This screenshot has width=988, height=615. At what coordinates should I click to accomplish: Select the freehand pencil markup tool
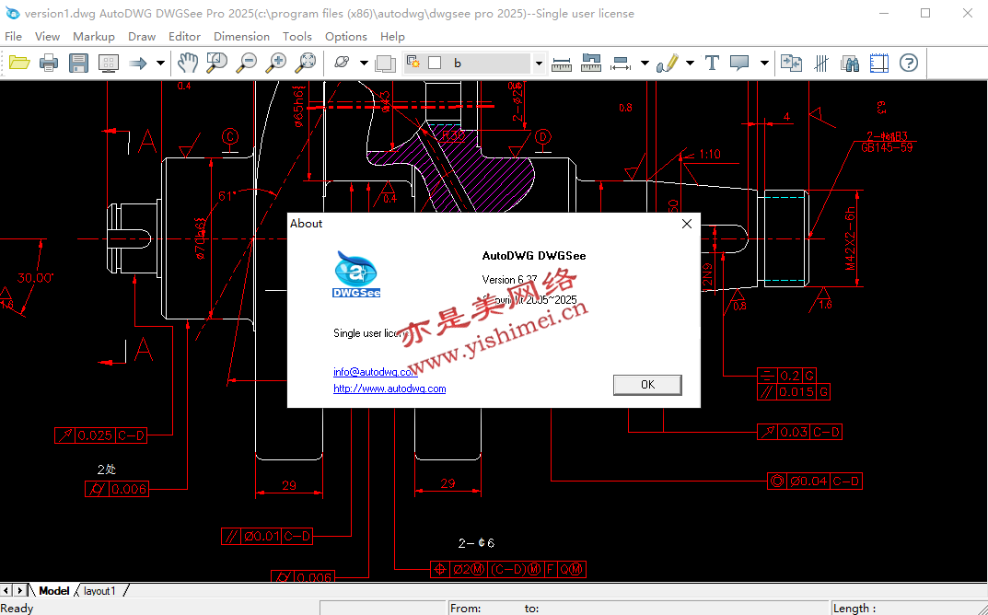tap(667, 63)
